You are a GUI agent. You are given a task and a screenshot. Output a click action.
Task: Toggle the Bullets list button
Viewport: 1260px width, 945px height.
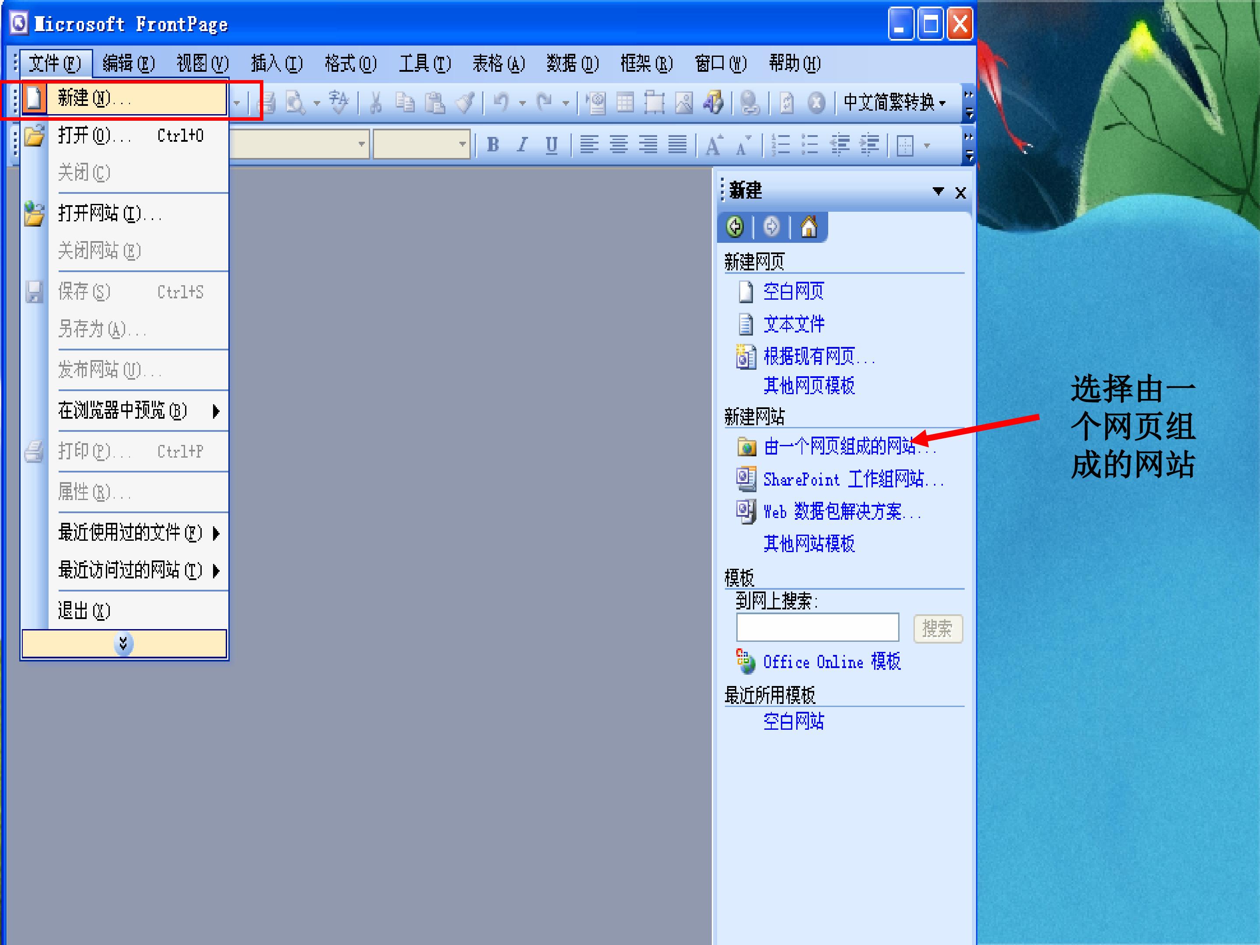pos(810,145)
